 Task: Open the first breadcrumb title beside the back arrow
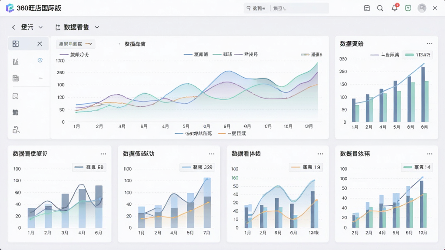pos(27,27)
